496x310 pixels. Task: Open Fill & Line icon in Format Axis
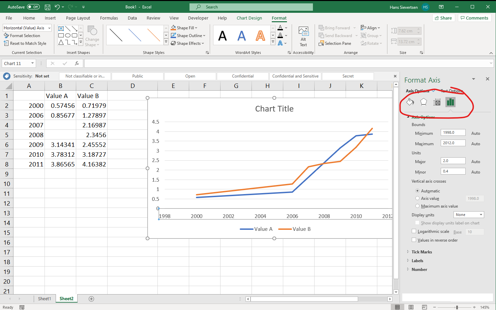click(410, 102)
